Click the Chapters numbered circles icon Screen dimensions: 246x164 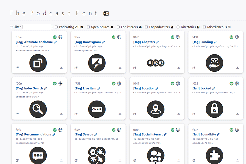155,63
